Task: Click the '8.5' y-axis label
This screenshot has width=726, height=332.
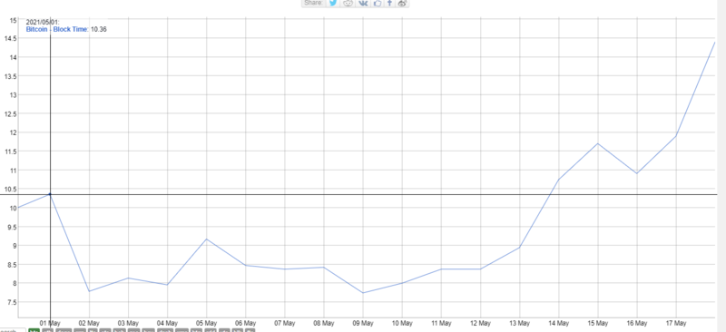Action: tap(12, 264)
